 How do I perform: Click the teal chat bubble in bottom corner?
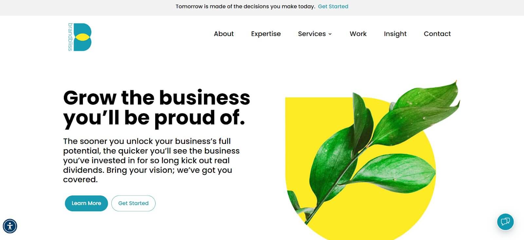click(505, 222)
